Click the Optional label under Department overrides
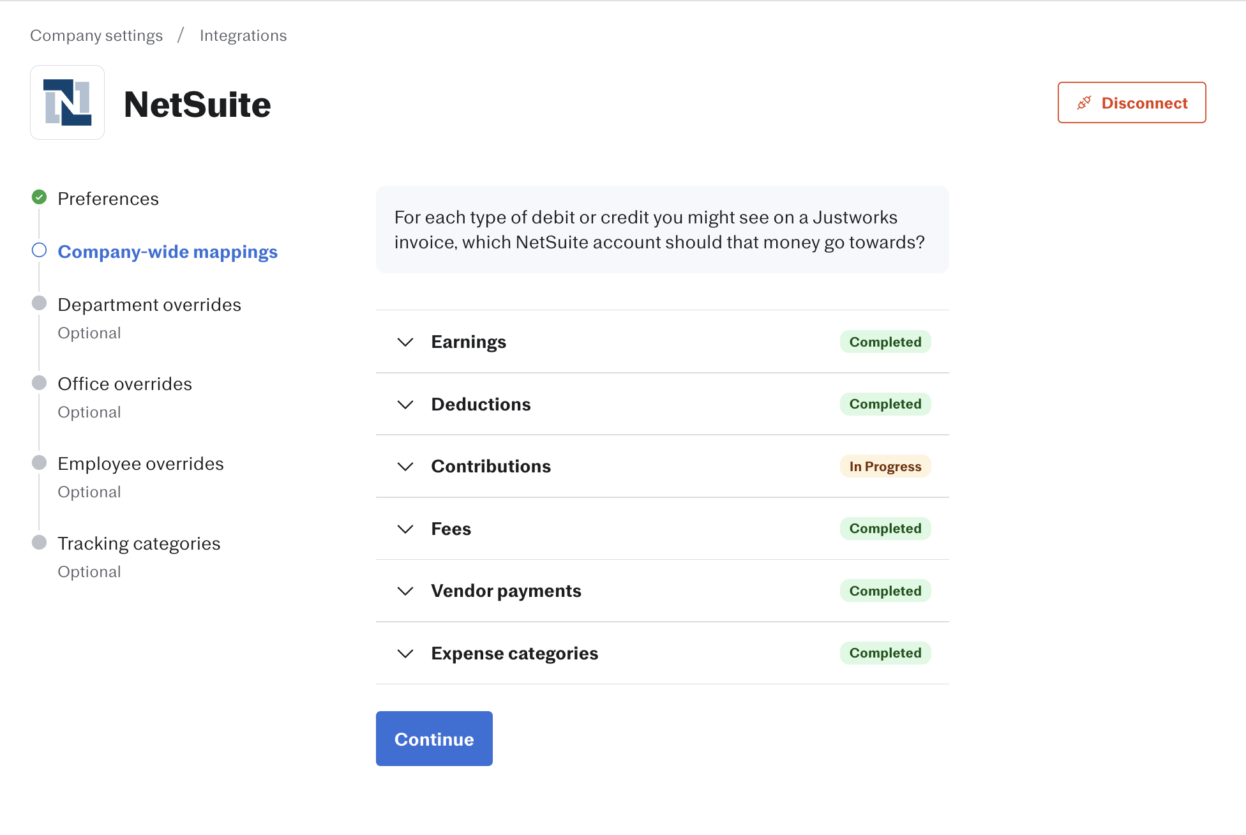Image resolution: width=1246 pixels, height=835 pixels. 89,333
